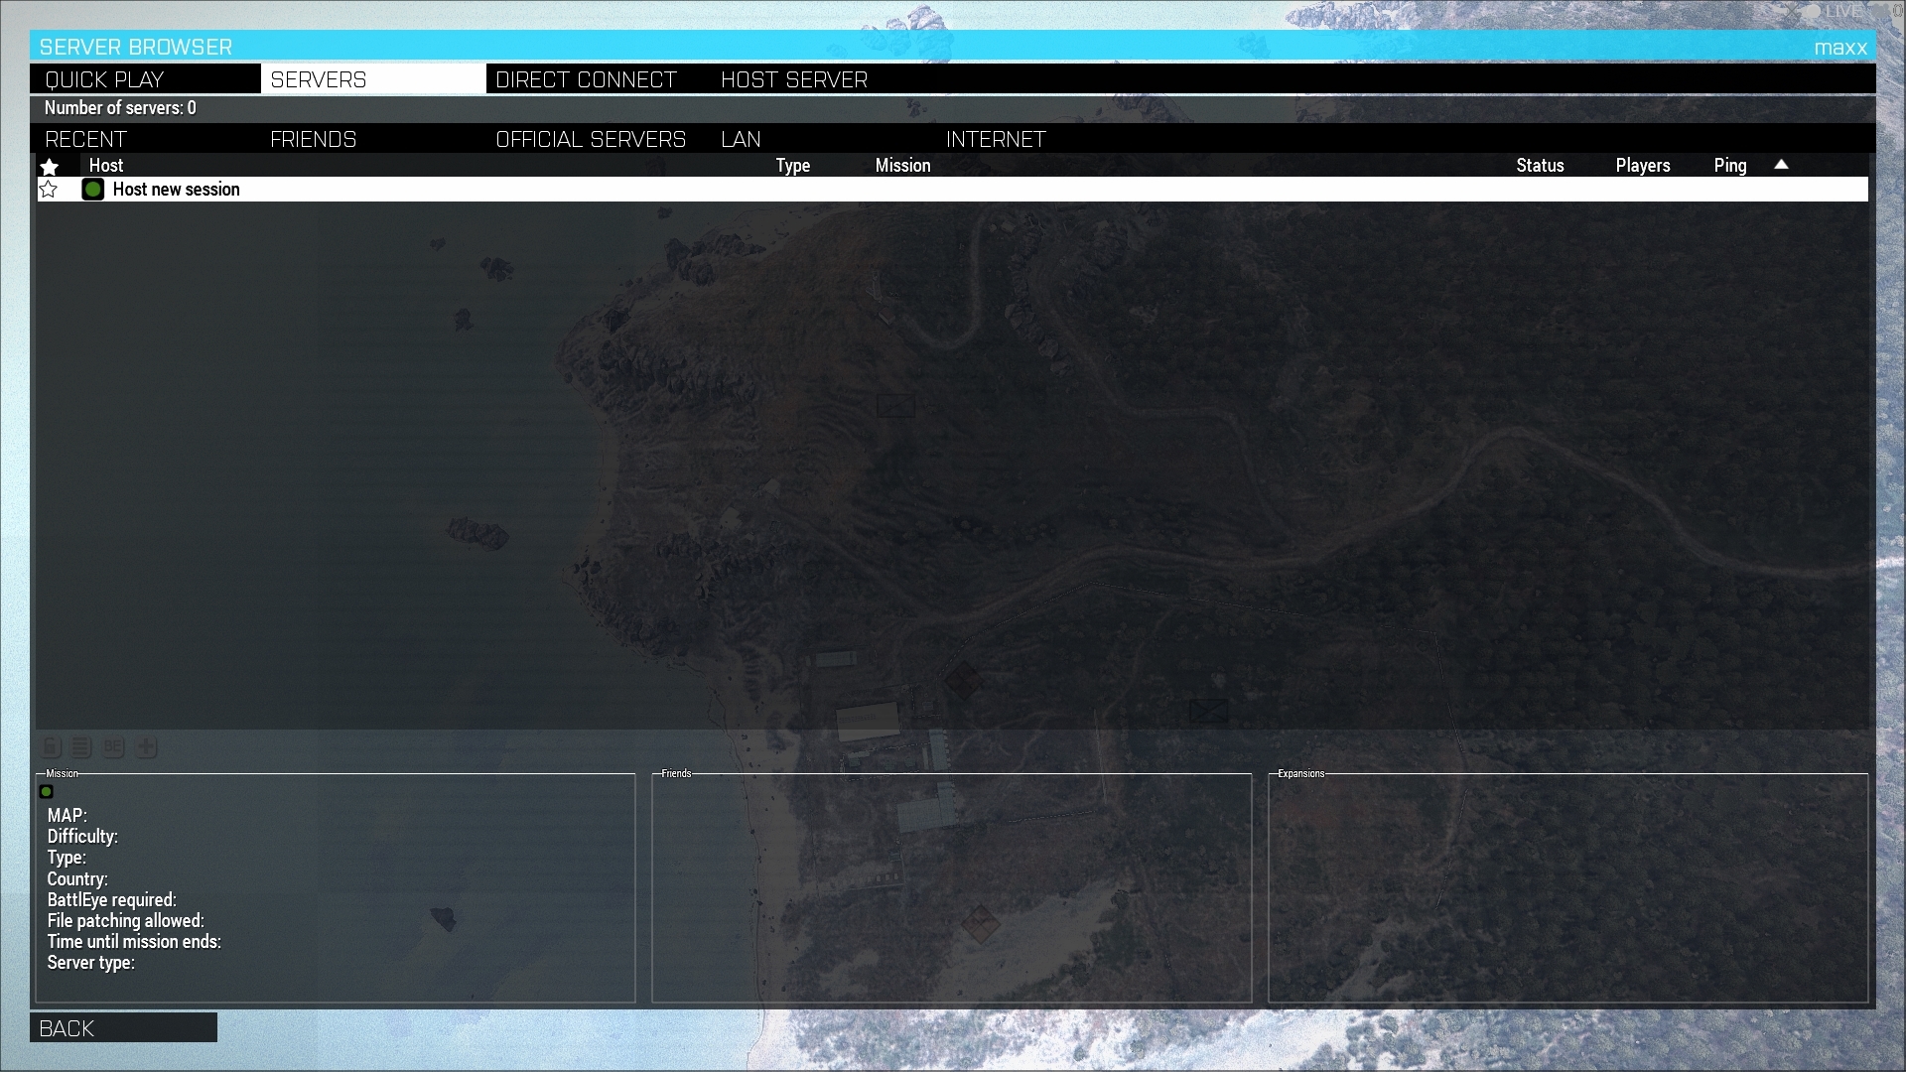Favorite Host new session via outline star
The width and height of the screenshot is (1906, 1072).
pos(49,190)
